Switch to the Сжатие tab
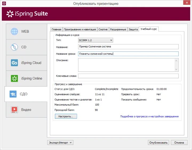The image size is (192, 150). coord(103,29)
